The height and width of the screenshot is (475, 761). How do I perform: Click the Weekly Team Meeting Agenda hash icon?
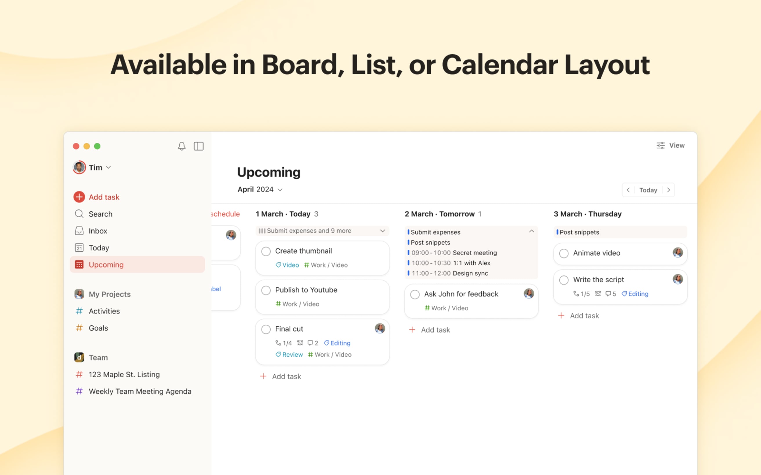coord(79,391)
